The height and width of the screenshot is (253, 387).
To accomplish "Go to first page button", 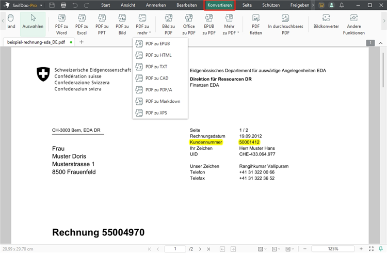I will point(150,249).
